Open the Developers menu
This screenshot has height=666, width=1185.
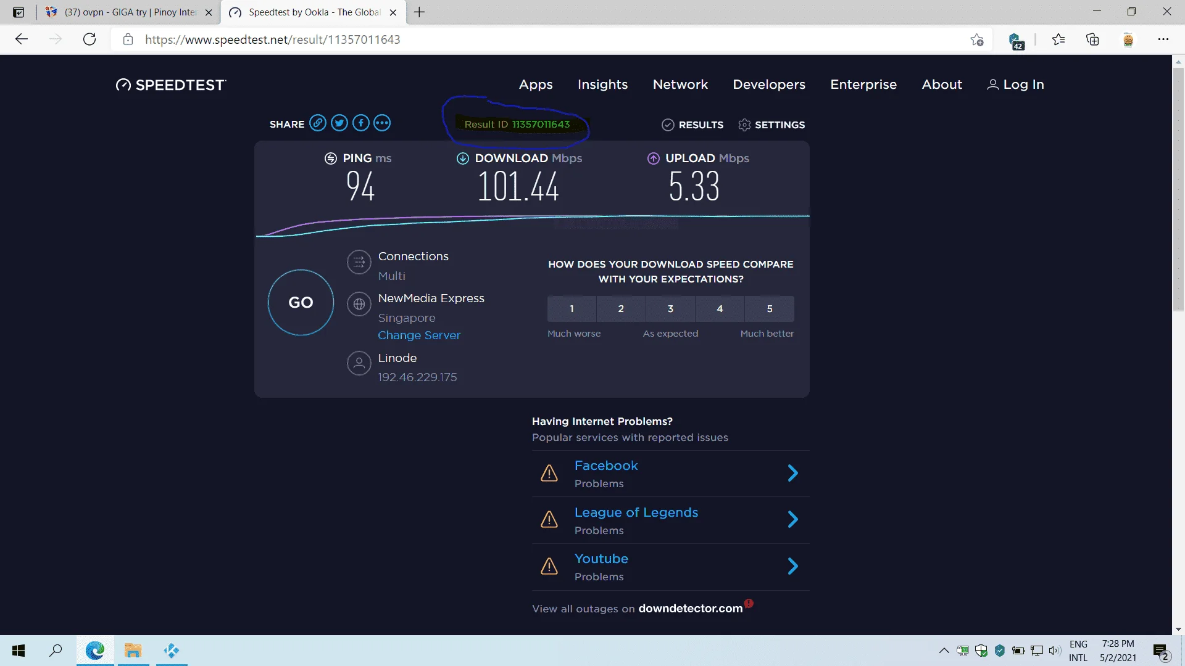pyautogui.click(x=769, y=84)
